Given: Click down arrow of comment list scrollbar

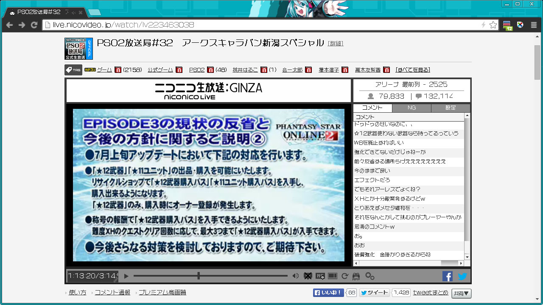Looking at the screenshot, I should (x=467, y=257).
